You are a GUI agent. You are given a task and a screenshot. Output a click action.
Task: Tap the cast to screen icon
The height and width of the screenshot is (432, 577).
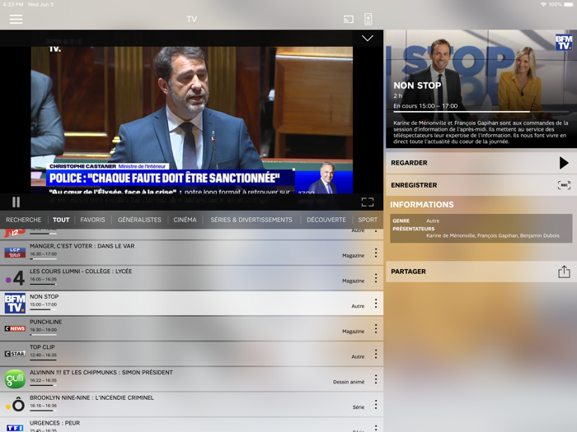click(348, 19)
